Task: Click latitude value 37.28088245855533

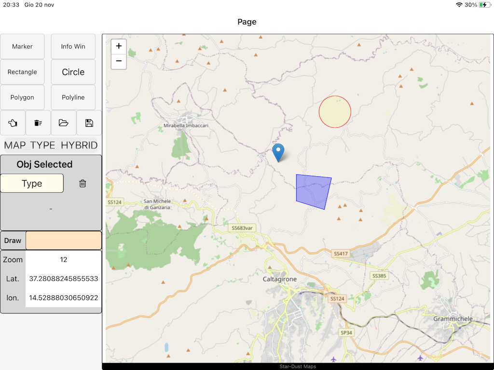Action: coord(64,279)
